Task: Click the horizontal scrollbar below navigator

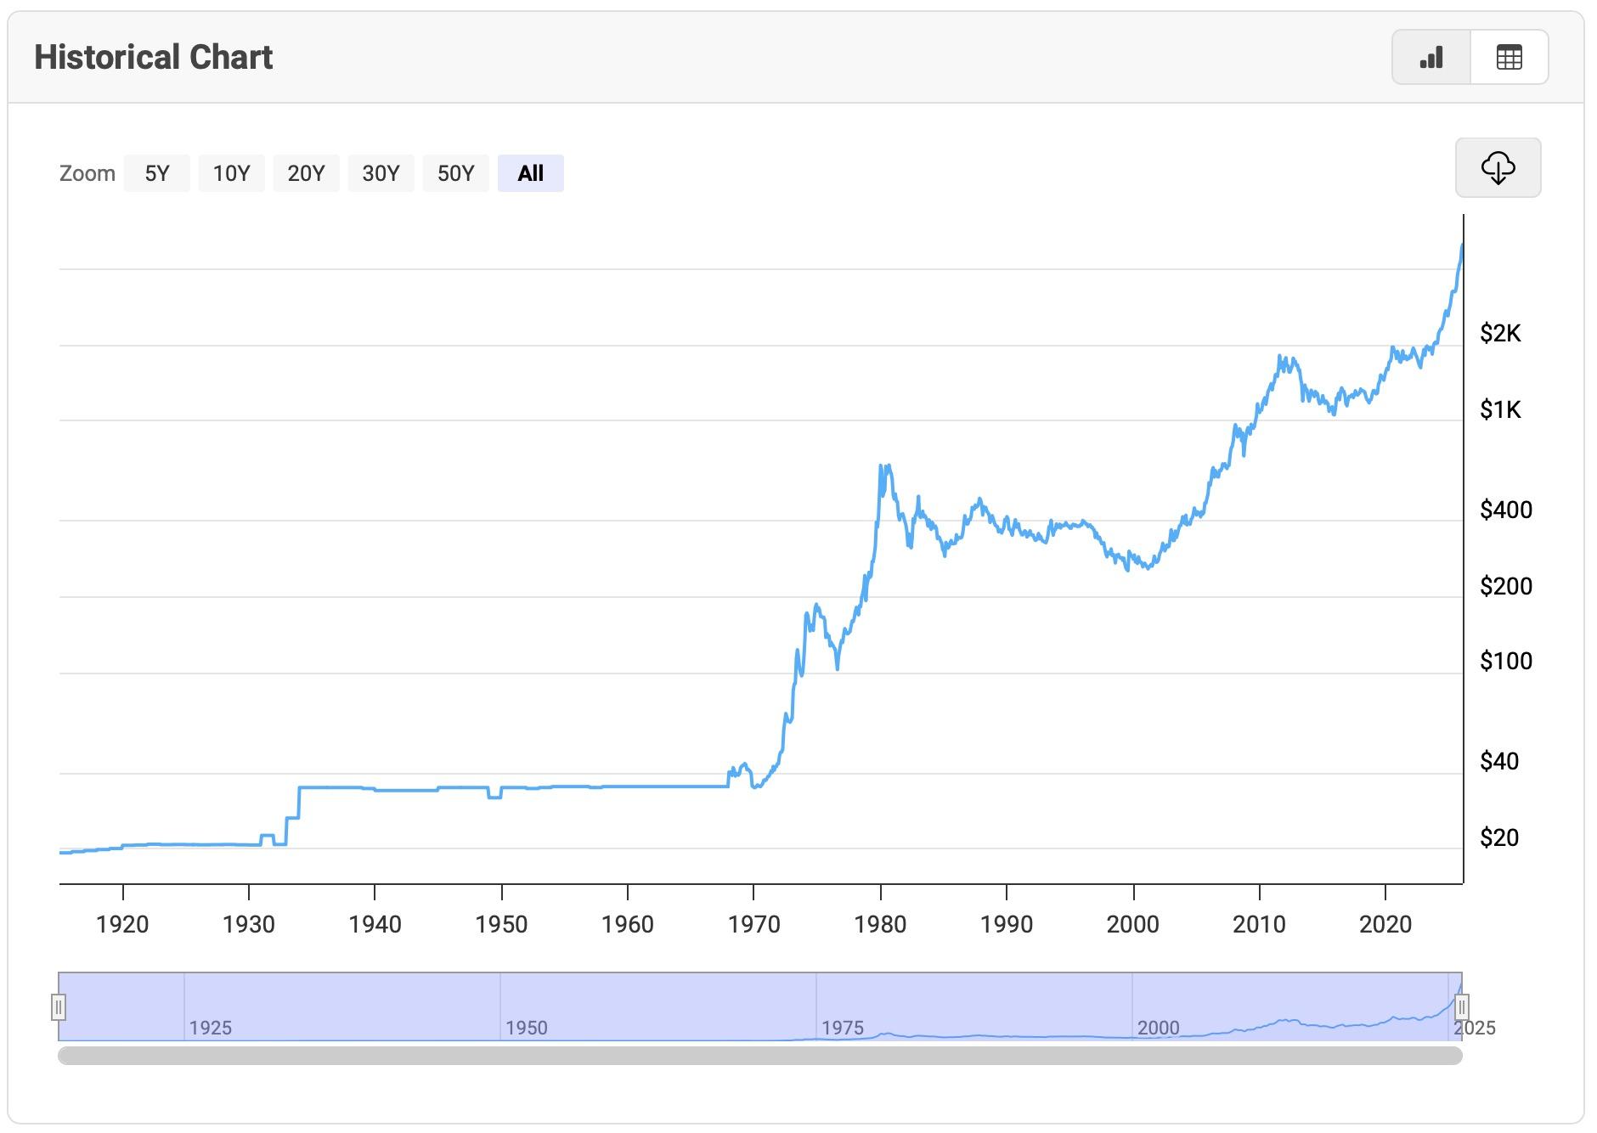Action: pos(759,1056)
